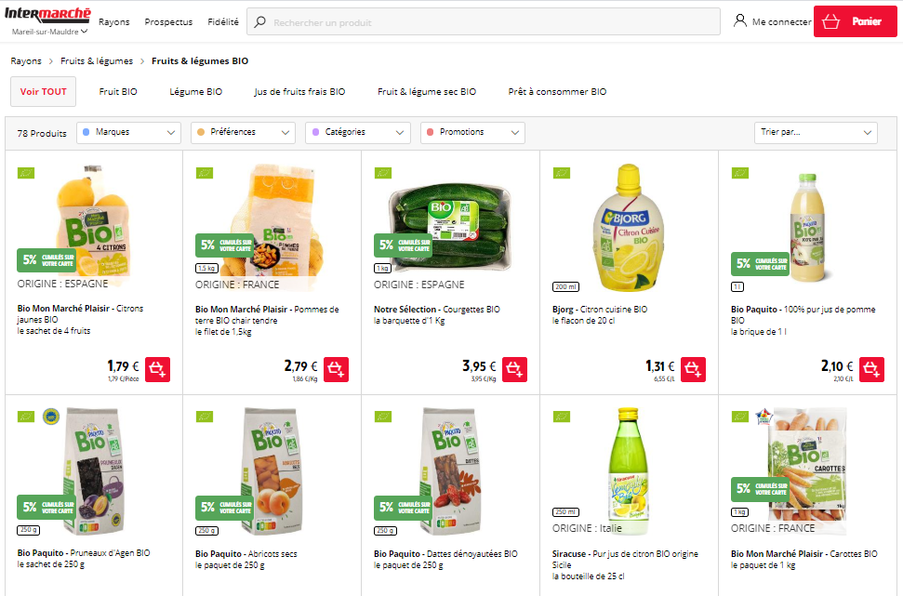Click 5% card badge on Citrons jaunes
The width and height of the screenshot is (903, 596).
[x=46, y=260]
